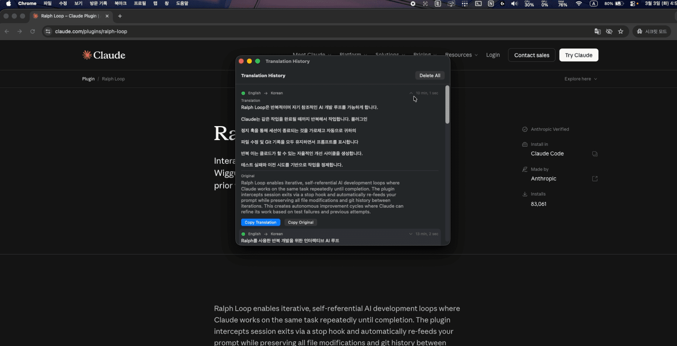Toggle the hidden-eye icon in the address bar

(609, 32)
